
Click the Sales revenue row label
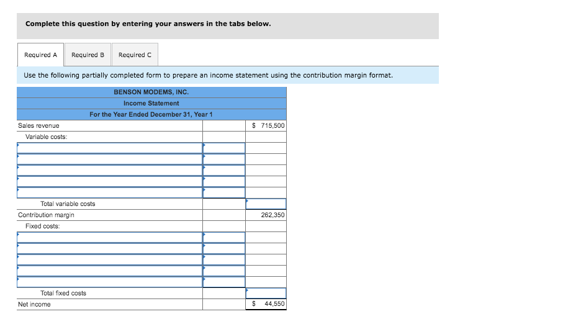point(38,125)
